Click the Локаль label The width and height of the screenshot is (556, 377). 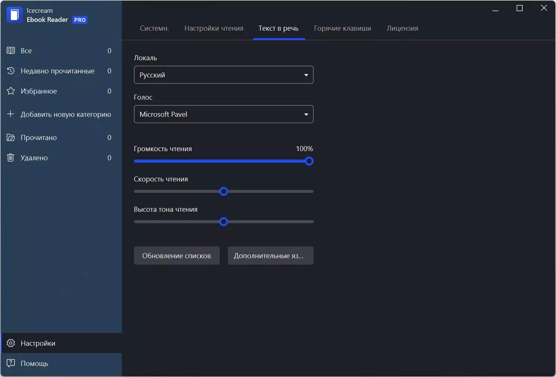point(145,58)
